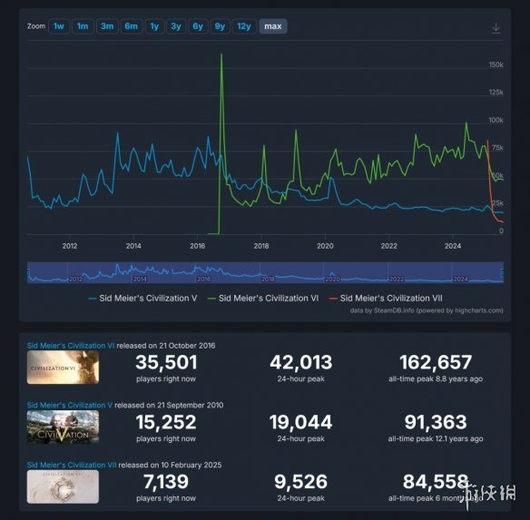Open Sid Meier's Civilization VI title link

(71, 346)
